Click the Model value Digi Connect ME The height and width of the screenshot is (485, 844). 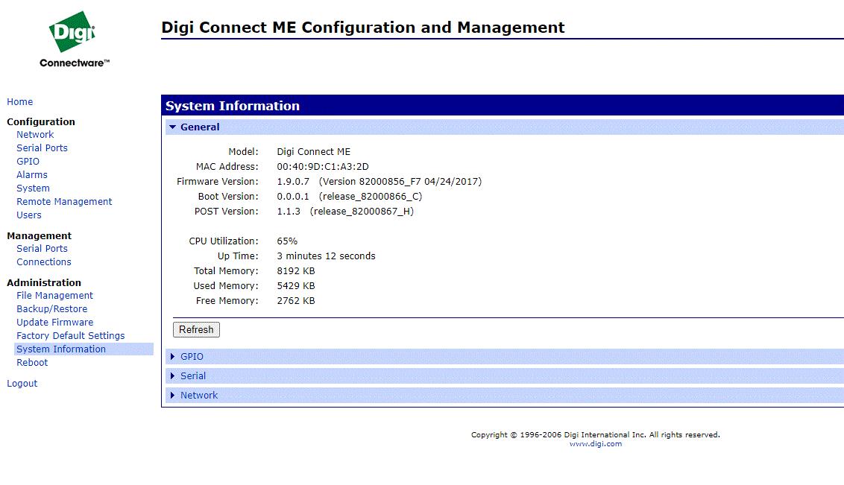tap(313, 152)
